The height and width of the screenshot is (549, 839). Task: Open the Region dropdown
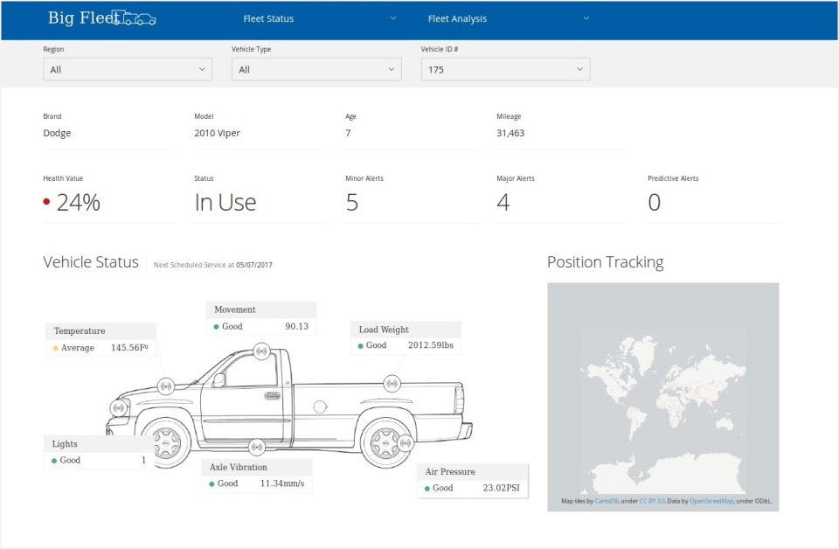click(x=127, y=69)
